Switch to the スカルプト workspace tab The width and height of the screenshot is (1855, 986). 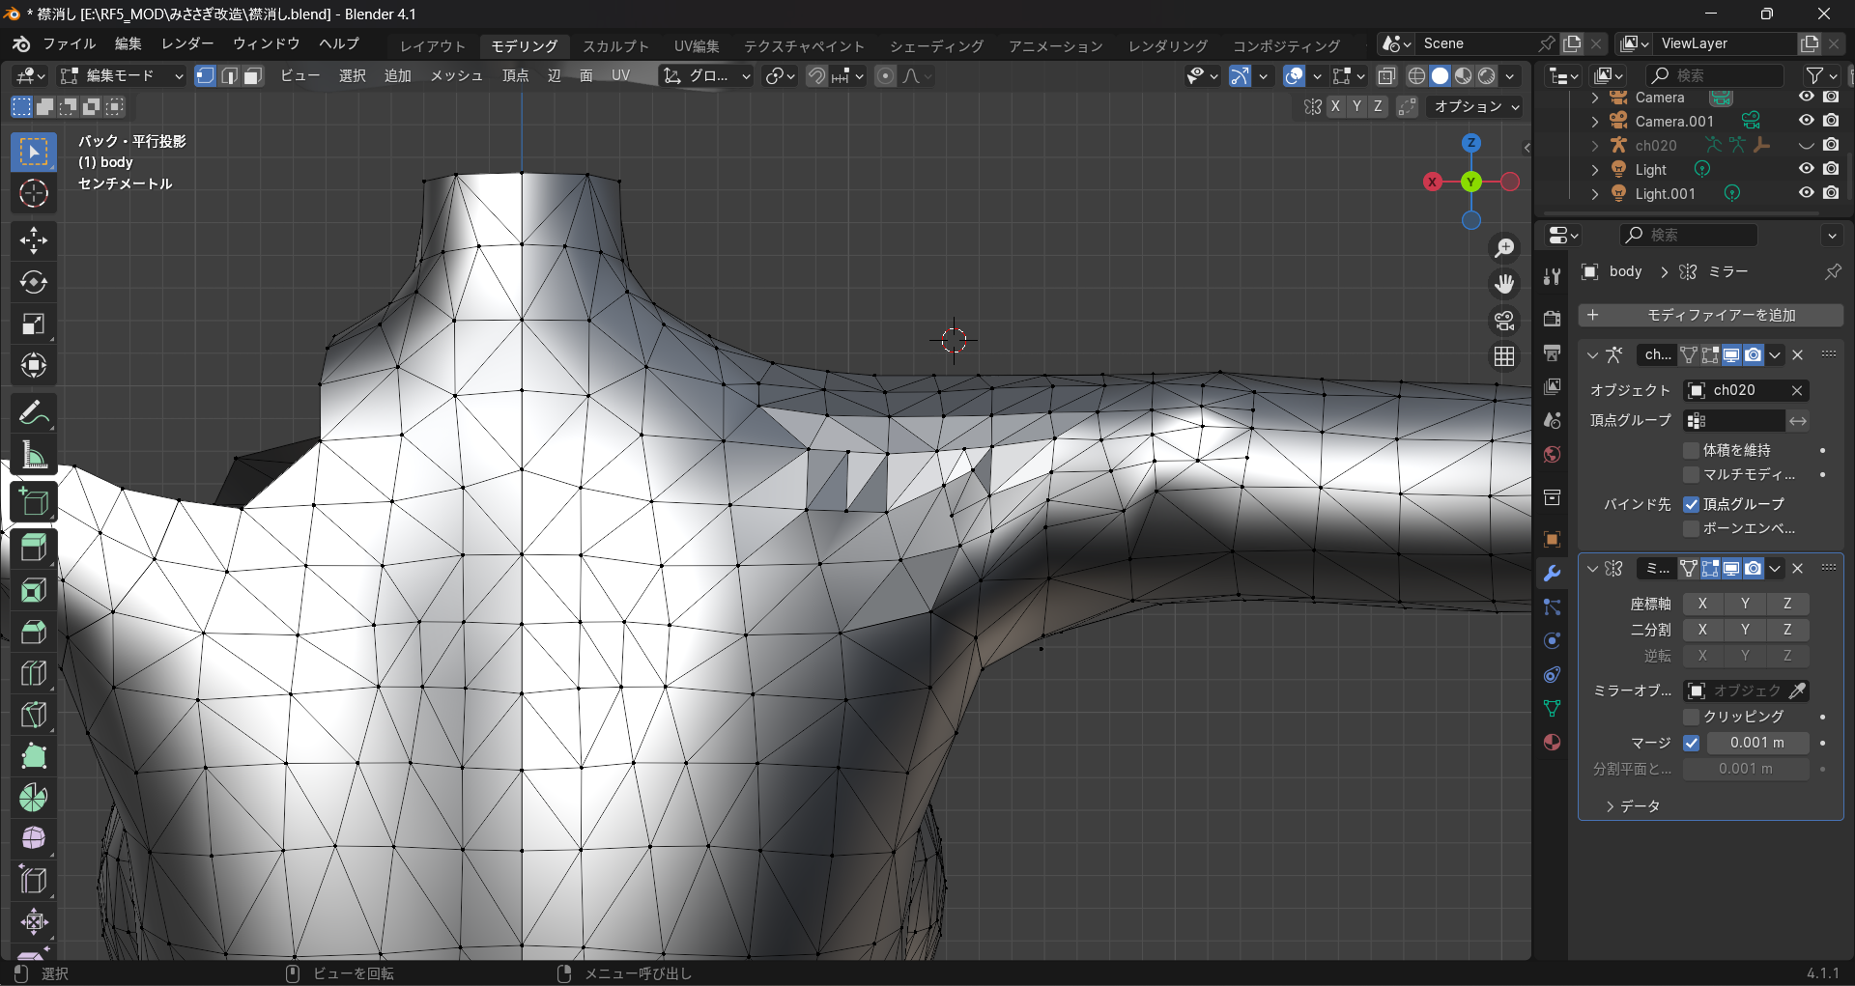click(x=615, y=45)
